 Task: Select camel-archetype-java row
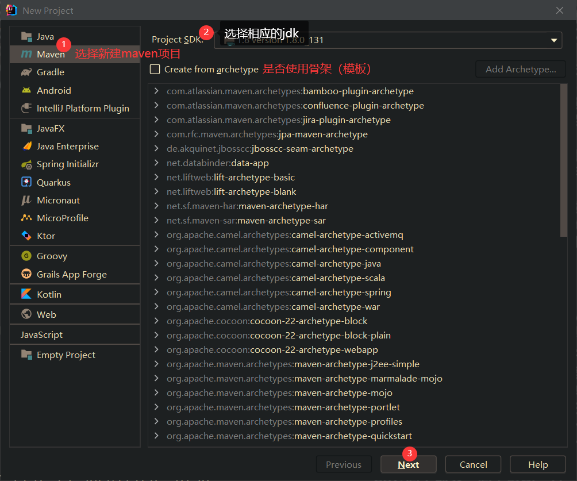click(x=354, y=263)
